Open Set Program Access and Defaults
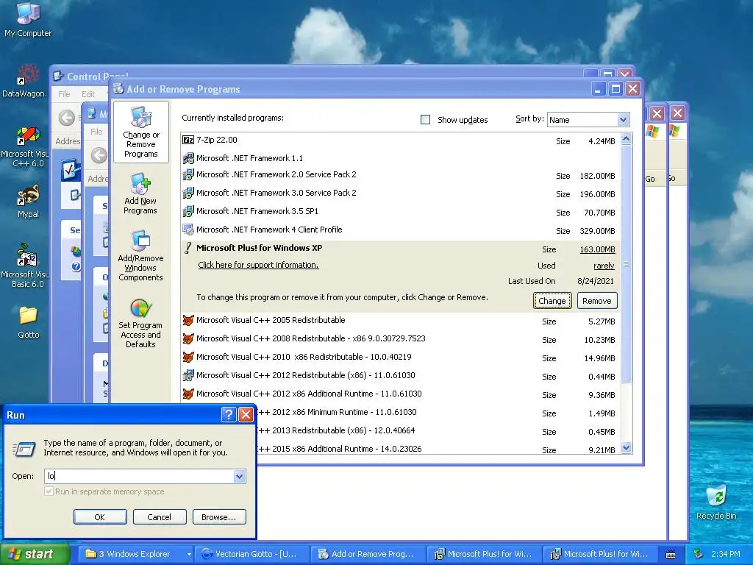The width and height of the screenshot is (753, 565). coord(140,323)
